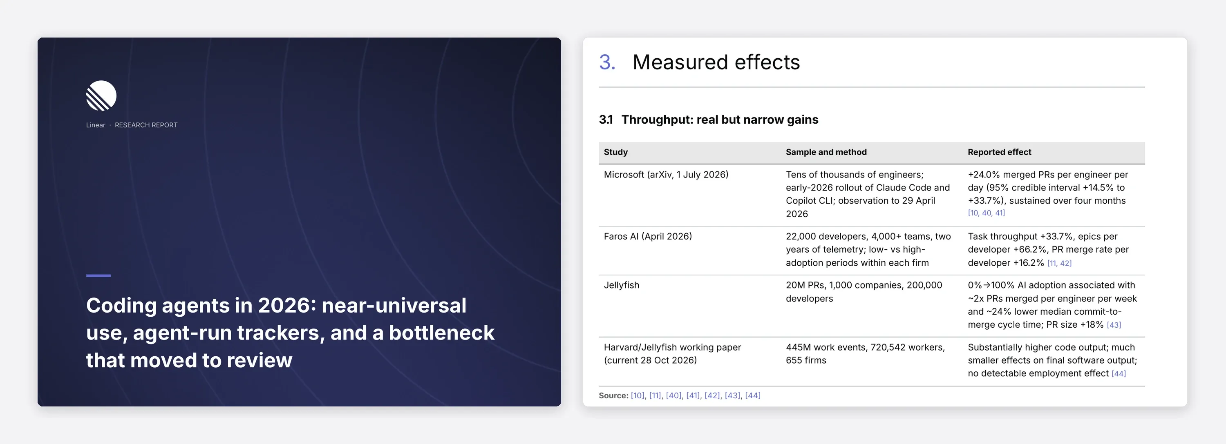The width and height of the screenshot is (1226, 444).
Task: Open source link [11] below the table
Action: click(655, 395)
